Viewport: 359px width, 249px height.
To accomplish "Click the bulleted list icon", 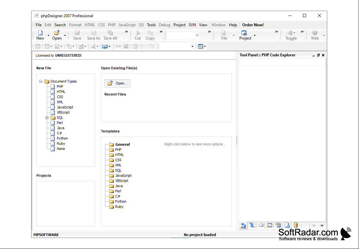I will 143,46.
